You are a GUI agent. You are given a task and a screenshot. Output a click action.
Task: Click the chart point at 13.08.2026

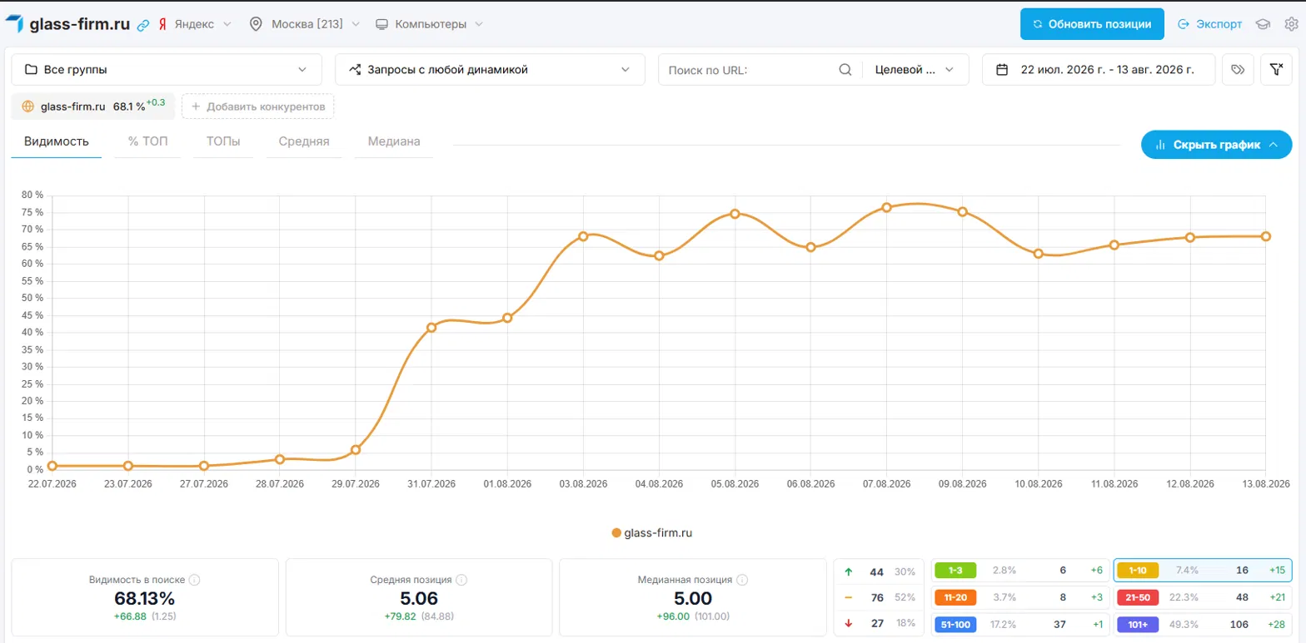click(1266, 236)
